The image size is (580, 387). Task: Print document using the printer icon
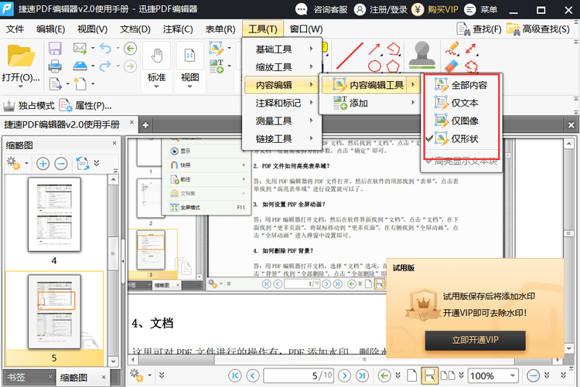pos(55,66)
